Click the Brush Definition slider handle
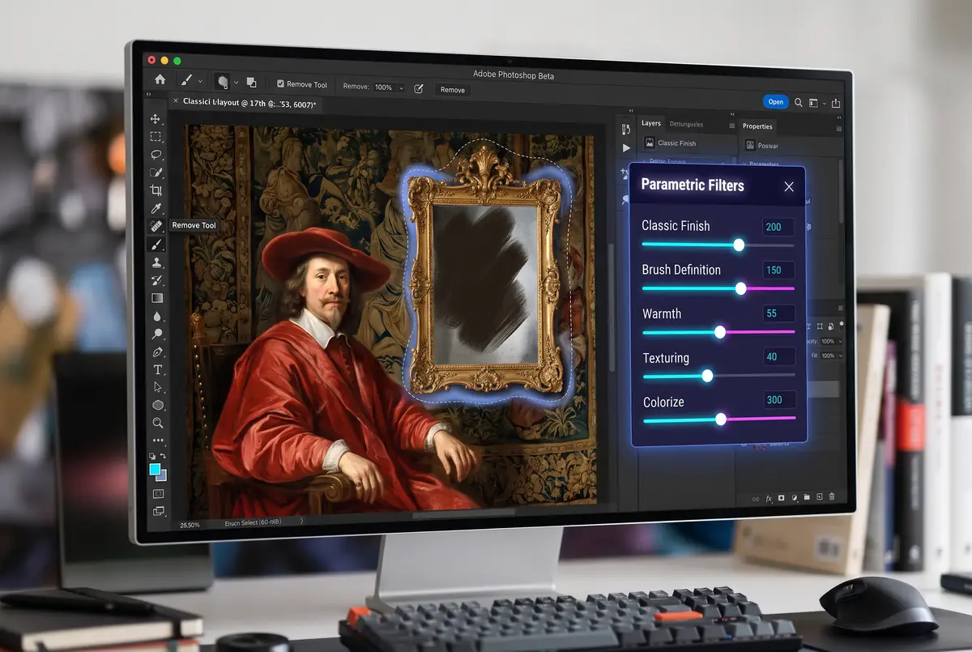This screenshot has height=652, width=972. (740, 288)
